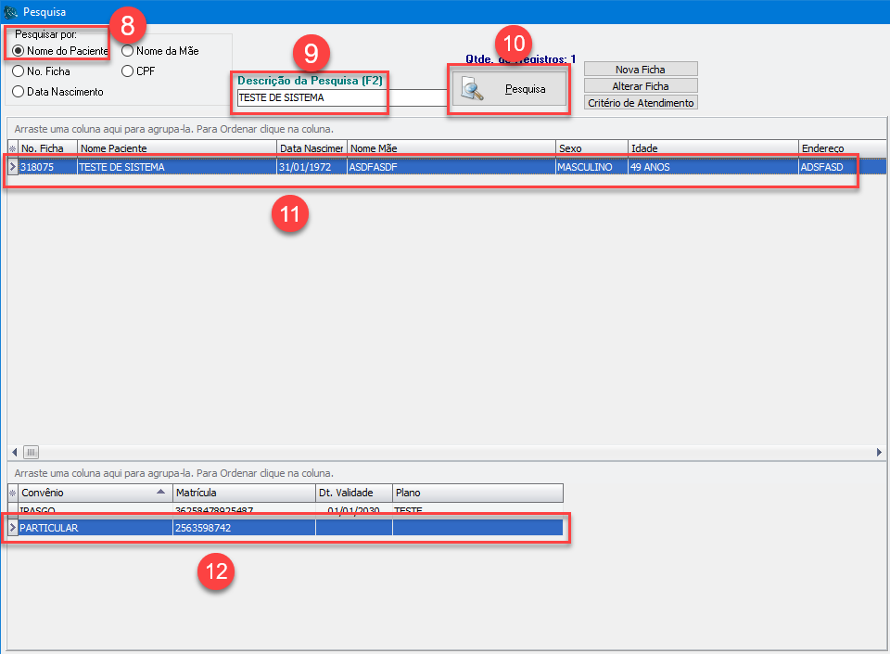Focus the Descrição da Pesquisa text field
Screen dimensions: 890x654
pyautogui.click(x=339, y=97)
